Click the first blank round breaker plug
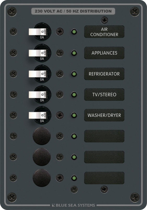This screenshot has width=147, height=210. (42, 136)
